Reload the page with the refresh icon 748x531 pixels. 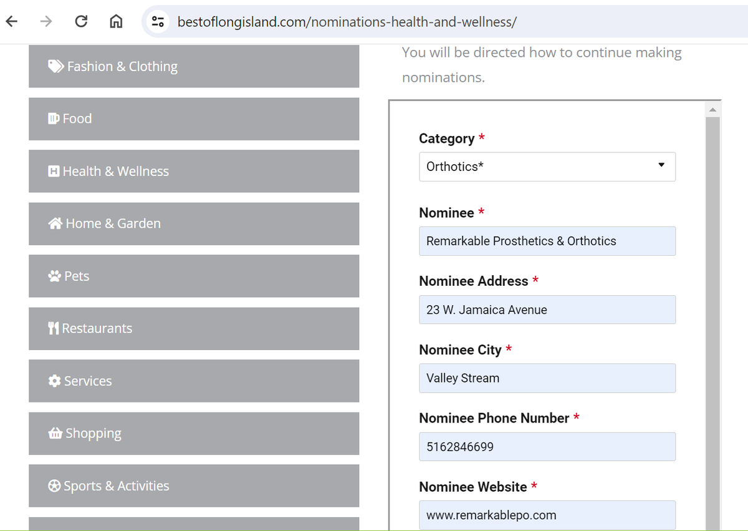[x=81, y=22]
